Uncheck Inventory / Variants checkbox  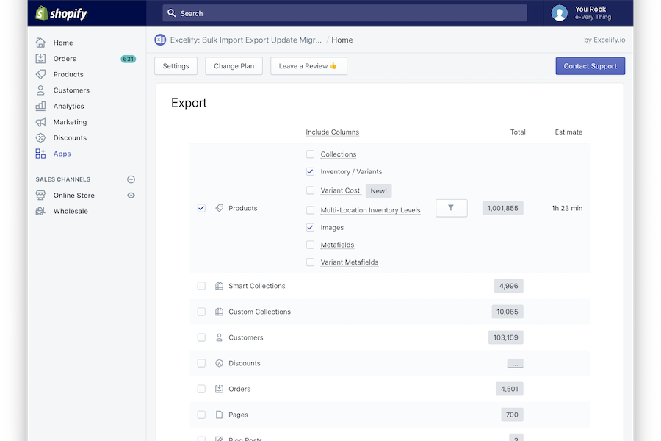pos(310,171)
